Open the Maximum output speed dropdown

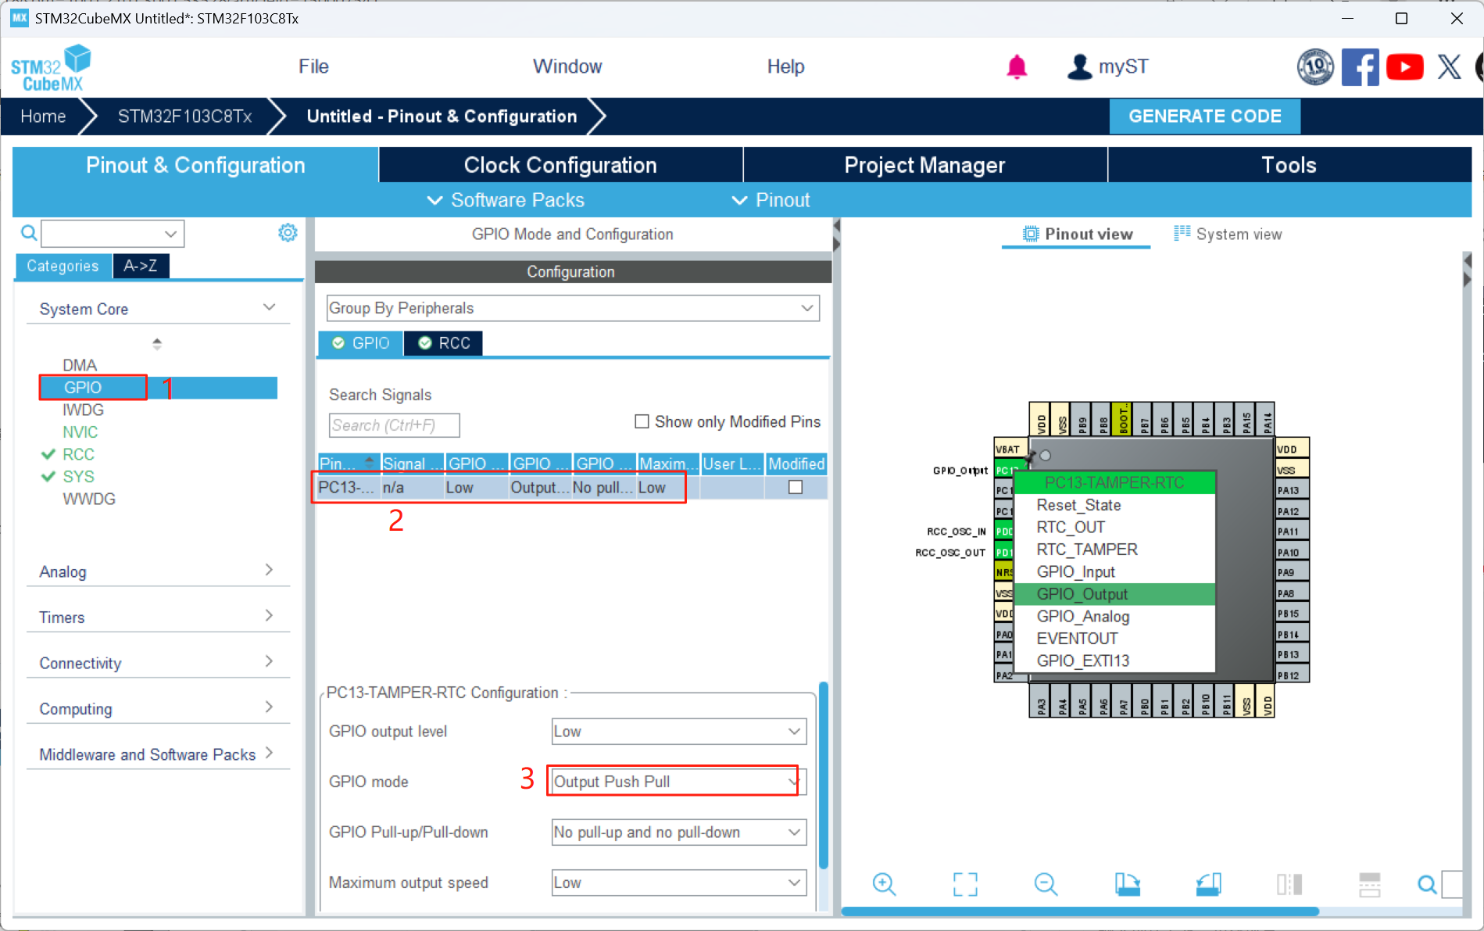pyautogui.click(x=678, y=883)
